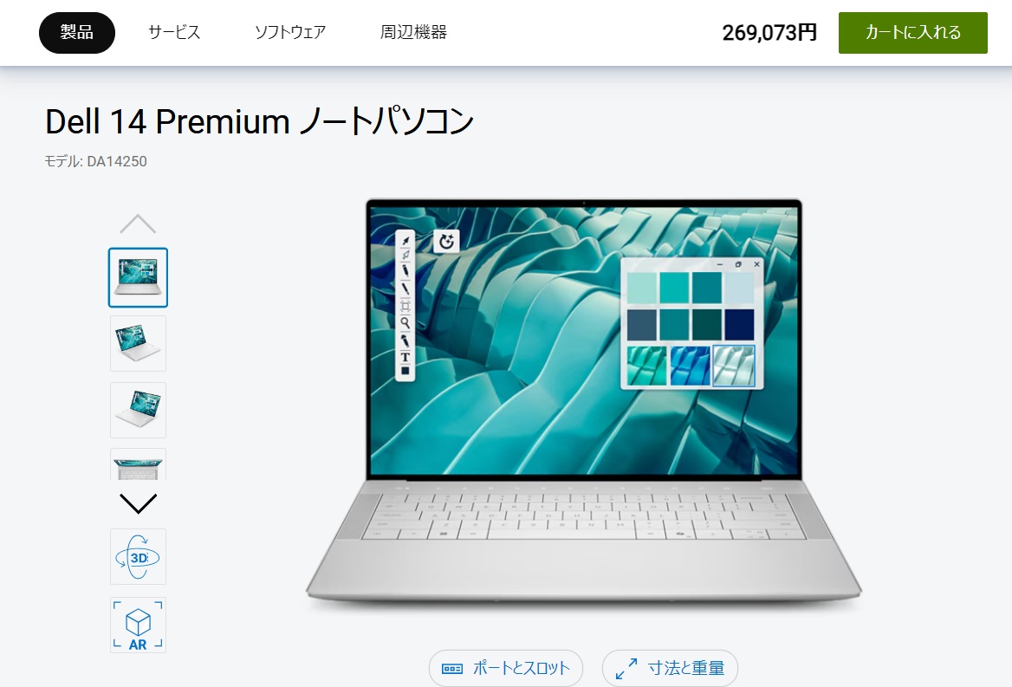The height and width of the screenshot is (687, 1012).
Task: Switch to the 製品 tab
Action: (77, 32)
